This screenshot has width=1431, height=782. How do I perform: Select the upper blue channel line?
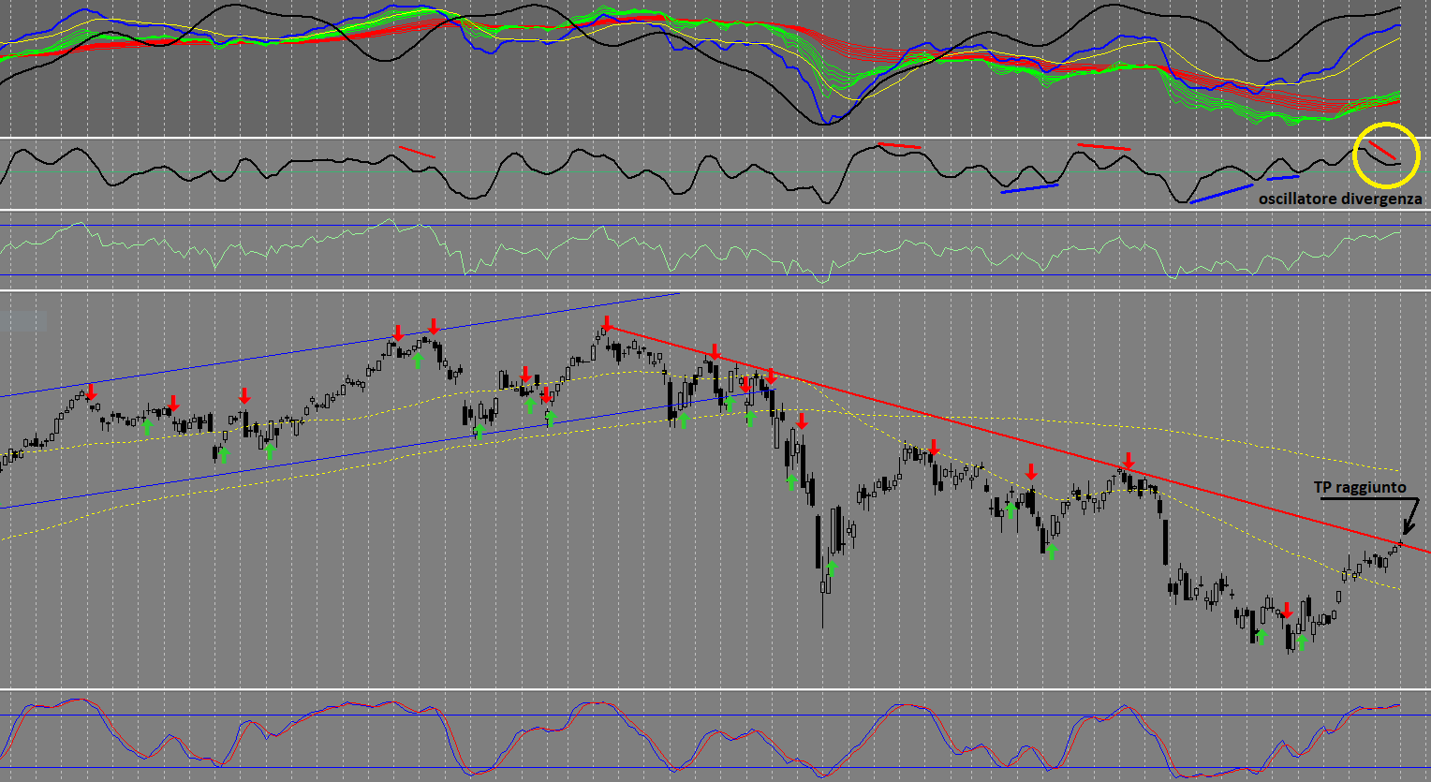click(339, 345)
